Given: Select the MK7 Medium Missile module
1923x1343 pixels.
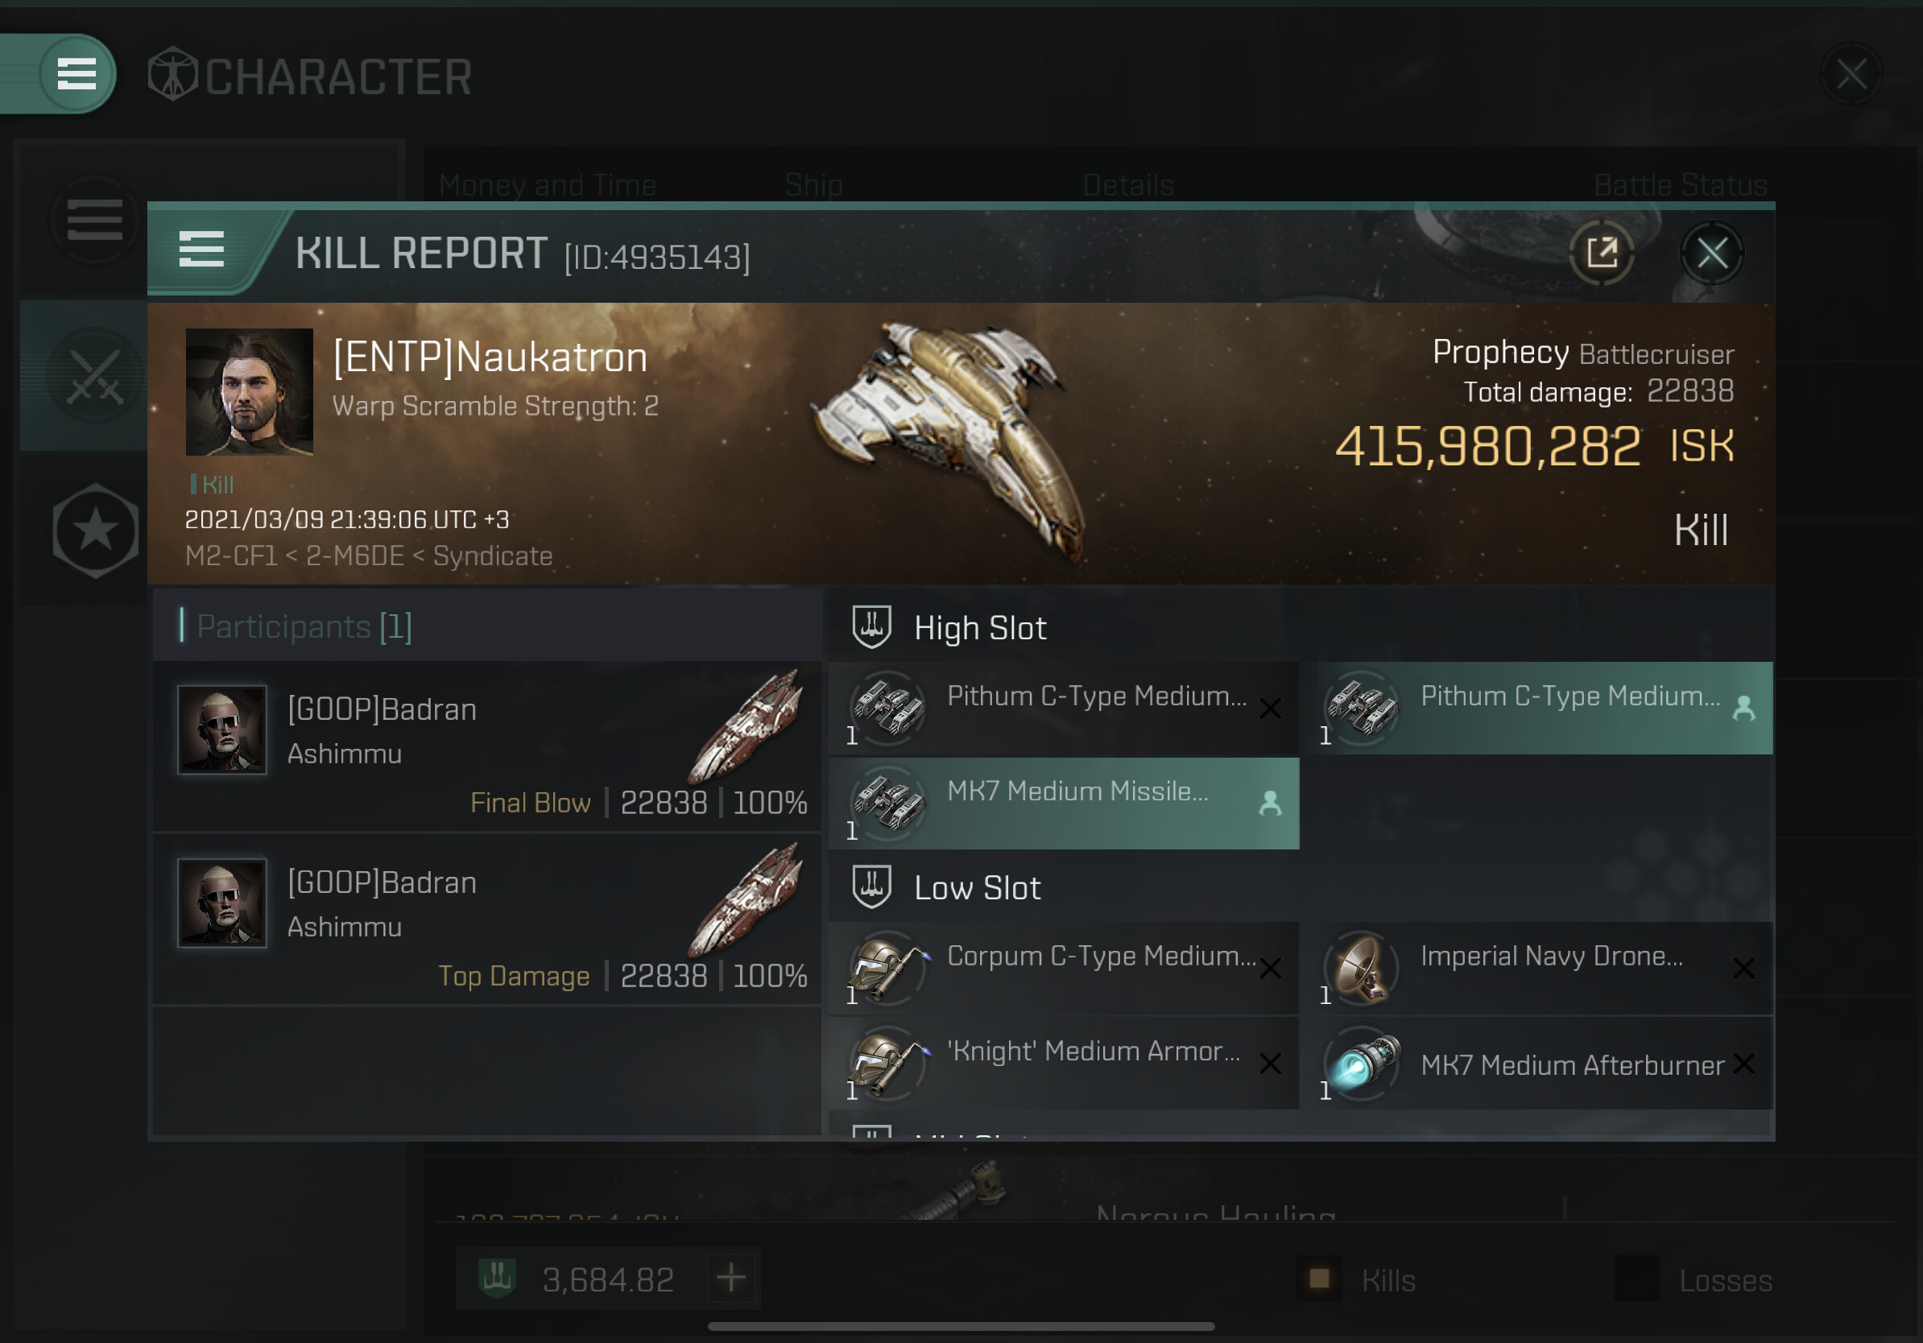Looking at the screenshot, I should [1064, 804].
